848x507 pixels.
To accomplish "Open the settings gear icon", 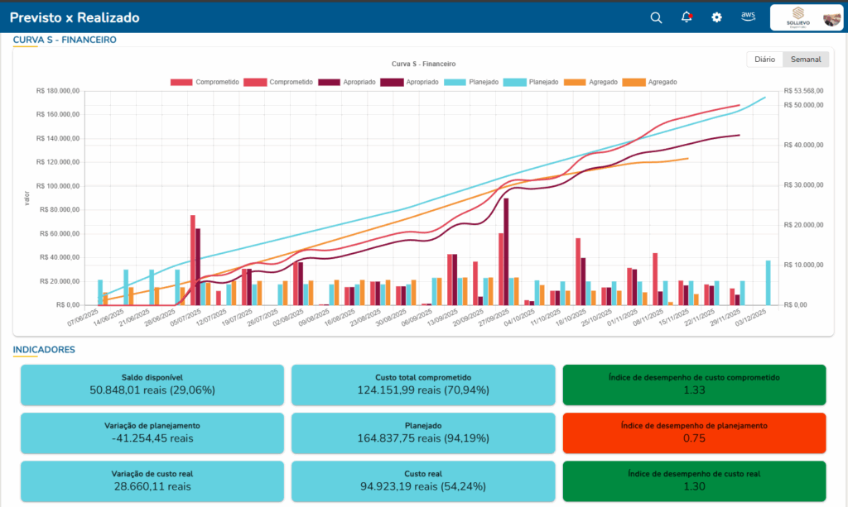I will 717,17.
